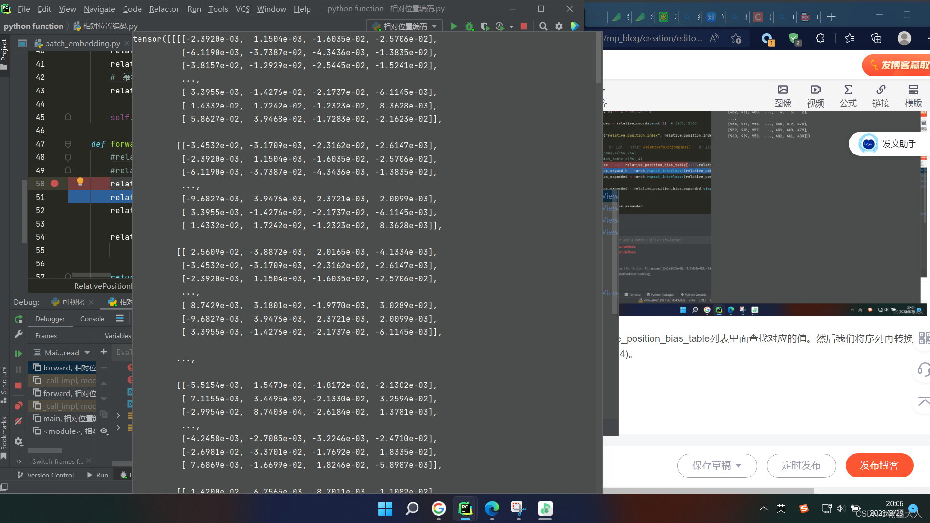The width and height of the screenshot is (930, 523).
Task: Expand first collapsed variable node arrow
Action: [118, 415]
